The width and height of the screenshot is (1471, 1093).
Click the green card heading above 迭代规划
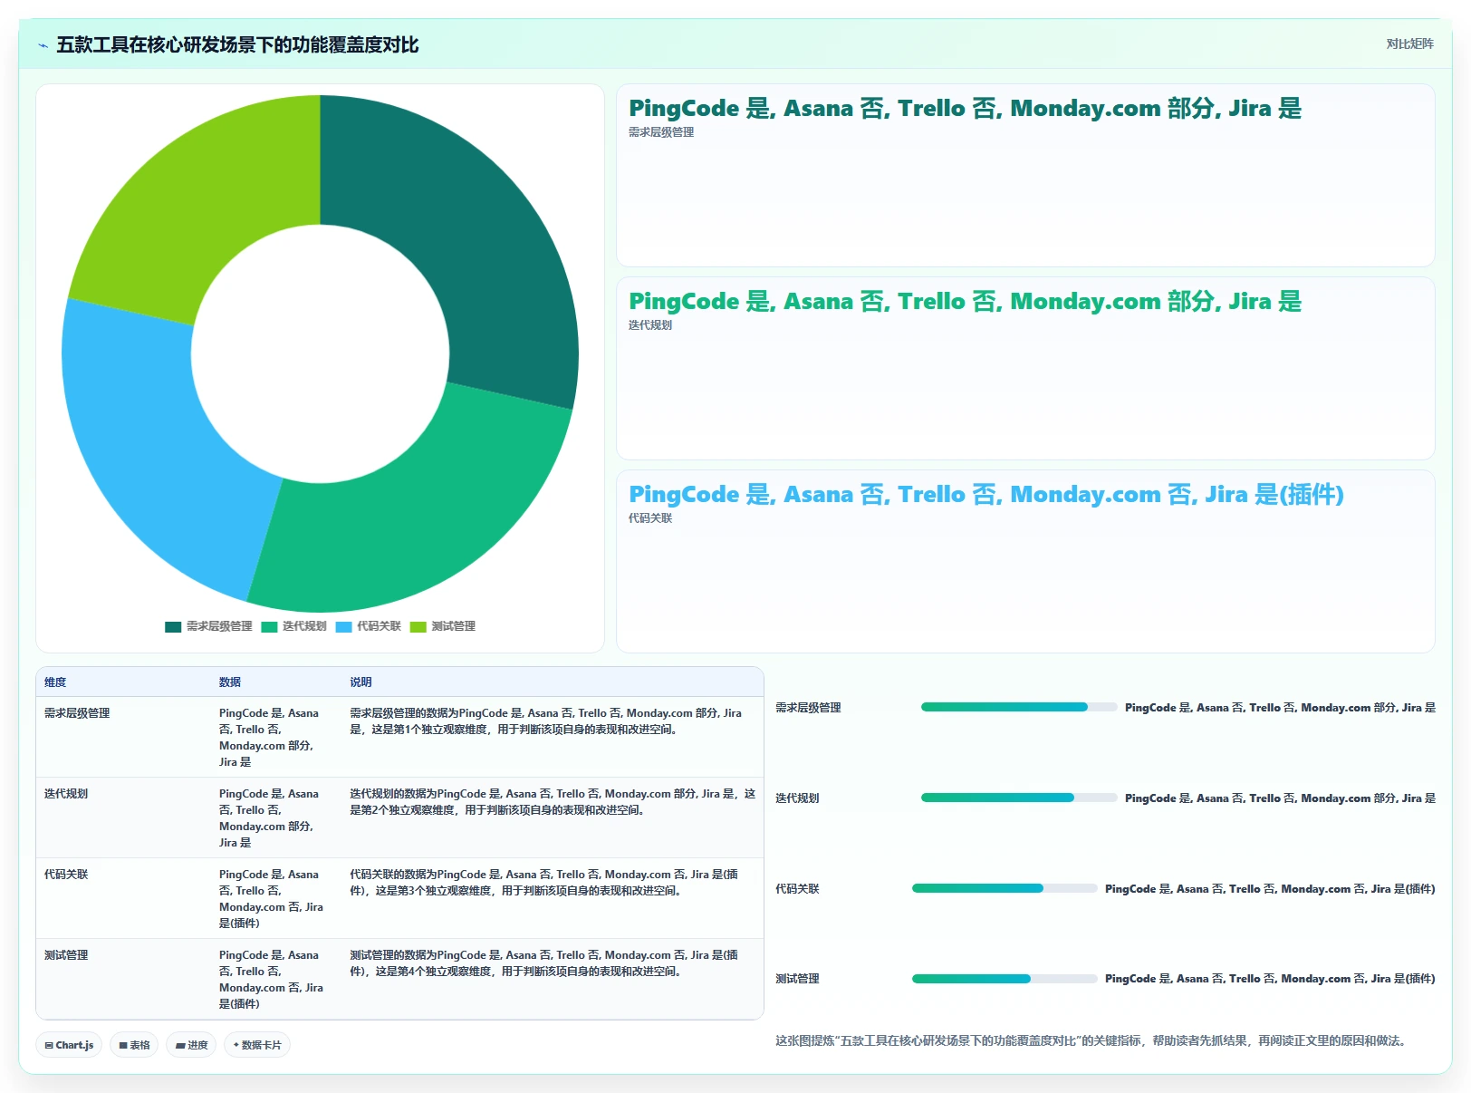(965, 302)
